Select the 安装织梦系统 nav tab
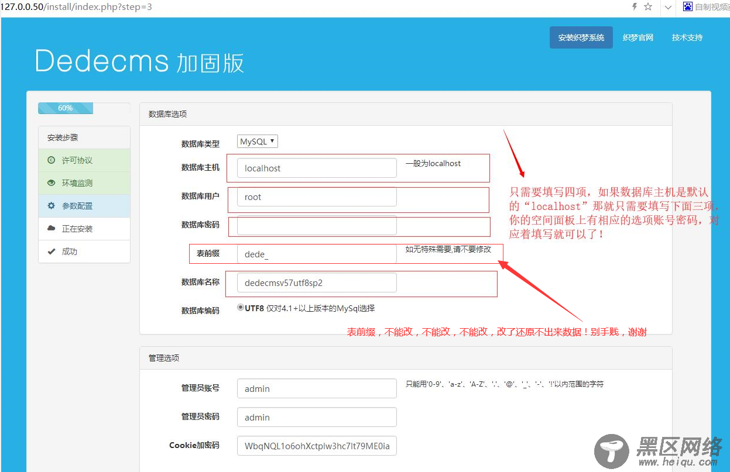 (581, 37)
